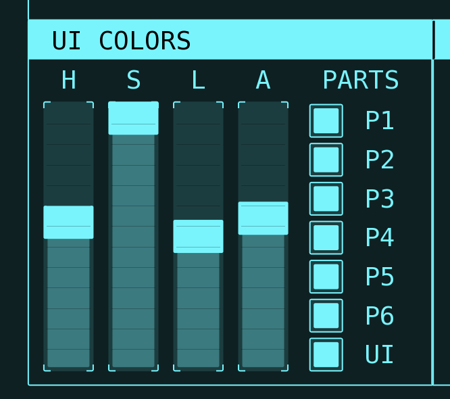Toggle the P3 part checkbox
The image size is (450, 399).
coord(326,199)
